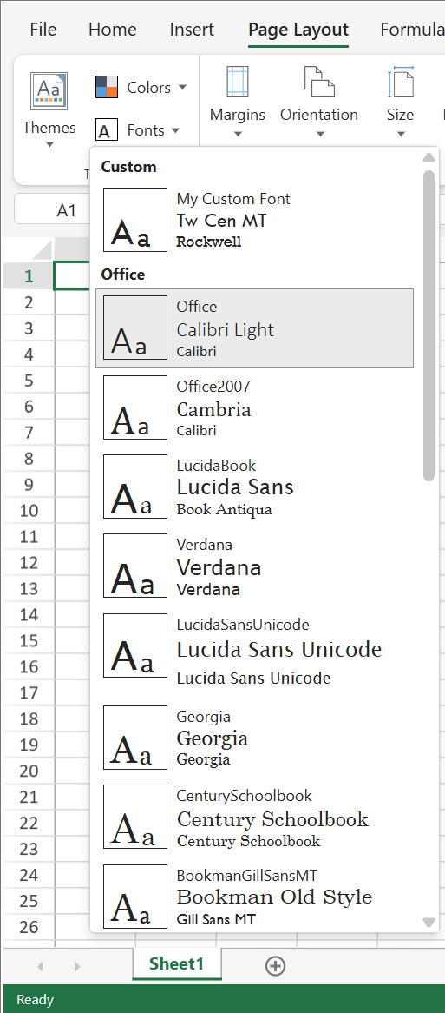
Task: Click the Fonts 'A' icon
Action: (x=107, y=129)
